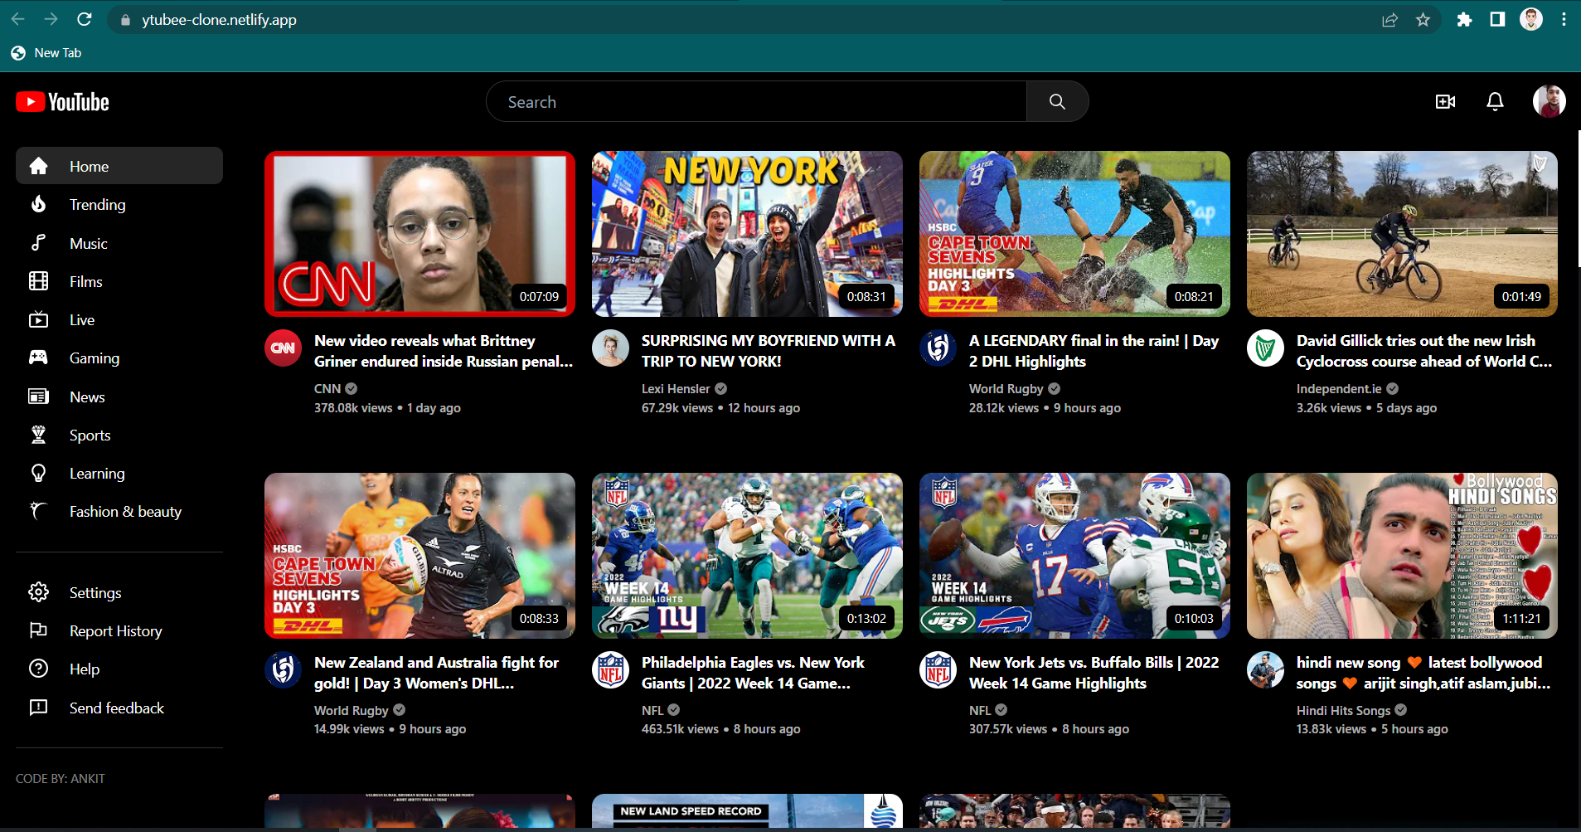Screen dimensions: 1581x832
Task: Click the Report History flag icon
Action: pos(38,630)
